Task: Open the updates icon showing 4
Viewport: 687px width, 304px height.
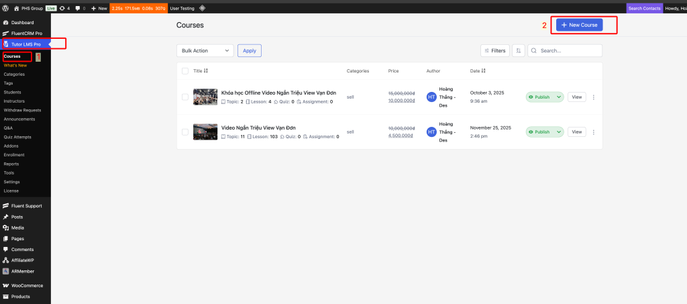Action: [x=65, y=8]
